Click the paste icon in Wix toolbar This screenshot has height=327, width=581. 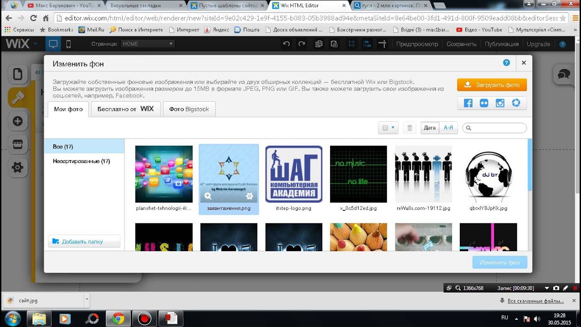click(334, 44)
